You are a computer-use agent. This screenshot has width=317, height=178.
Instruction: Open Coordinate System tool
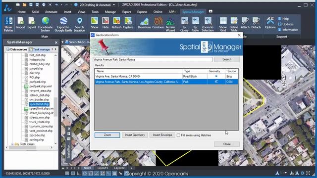[x=45, y=24]
